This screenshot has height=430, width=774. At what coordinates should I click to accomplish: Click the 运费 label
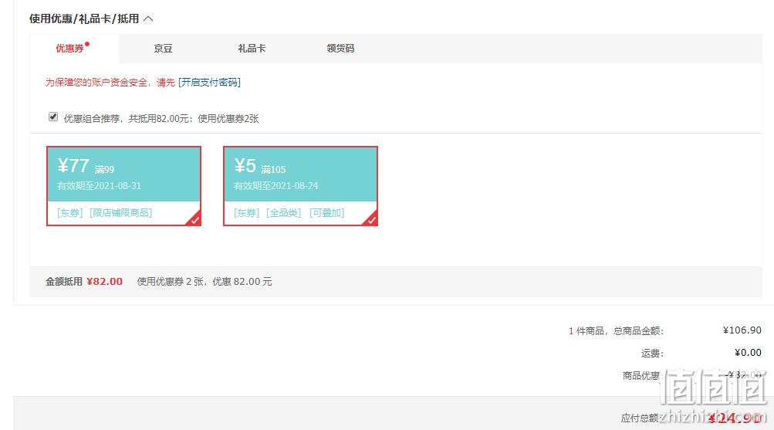click(652, 353)
